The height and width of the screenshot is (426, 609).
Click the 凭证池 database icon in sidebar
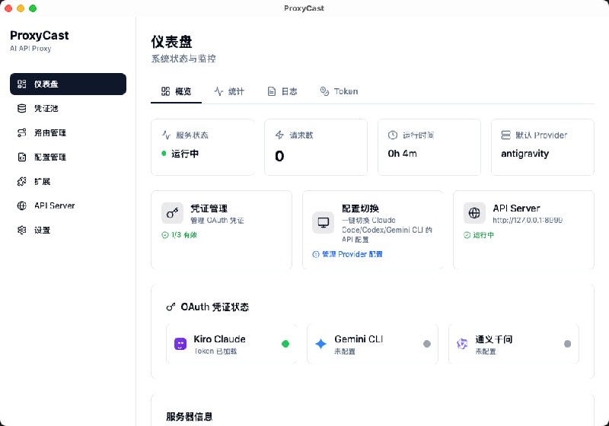point(22,108)
